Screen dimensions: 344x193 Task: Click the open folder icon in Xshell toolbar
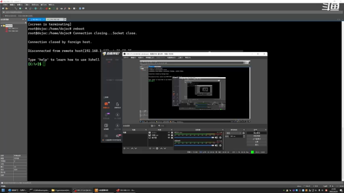click(6, 9)
